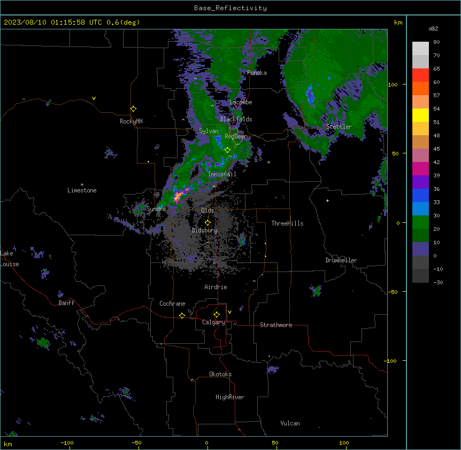The width and height of the screenshot is (461, 450).
Task: Select the magenta 39-42 dBZ legend swatch
Action: [420, 168]
